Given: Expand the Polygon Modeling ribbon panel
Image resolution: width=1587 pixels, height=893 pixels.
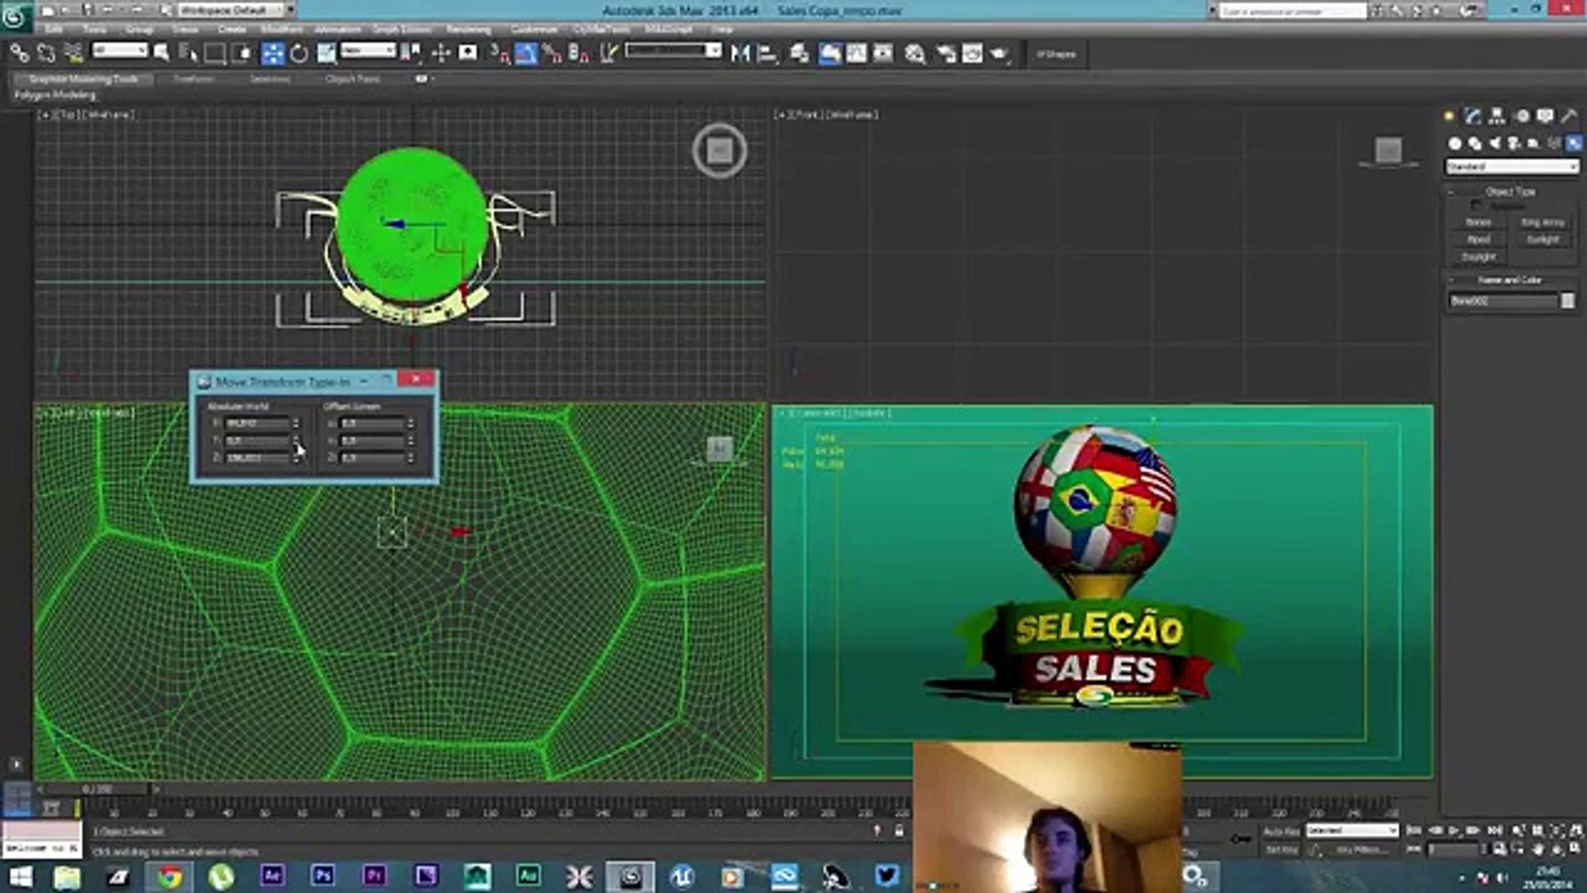Looking at the screenshot, I should pos(55,95).
